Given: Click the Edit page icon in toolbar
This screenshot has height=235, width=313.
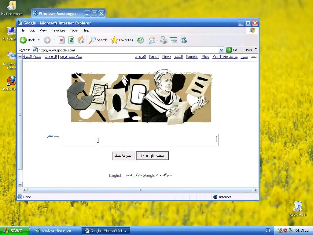Looking at the screenshot, I should point(174,40).
